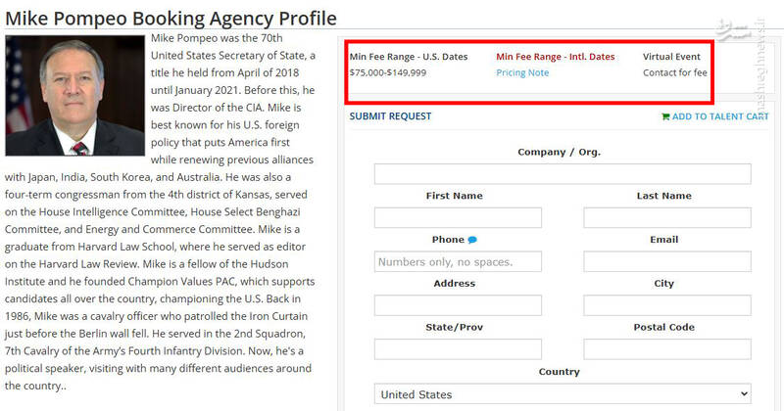Open the Country dropdown showing United States
The width and height of the screenshot is (784, 411).
point(562,394)
